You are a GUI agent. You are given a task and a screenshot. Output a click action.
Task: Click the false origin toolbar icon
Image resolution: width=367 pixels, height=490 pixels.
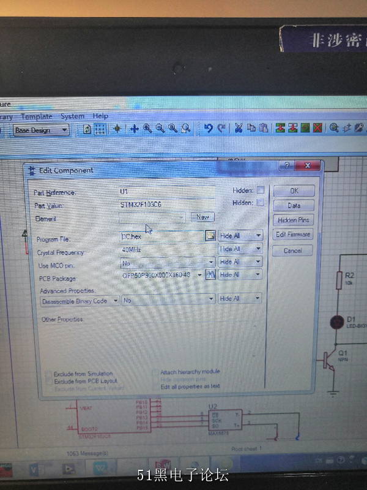coord(117,129)
